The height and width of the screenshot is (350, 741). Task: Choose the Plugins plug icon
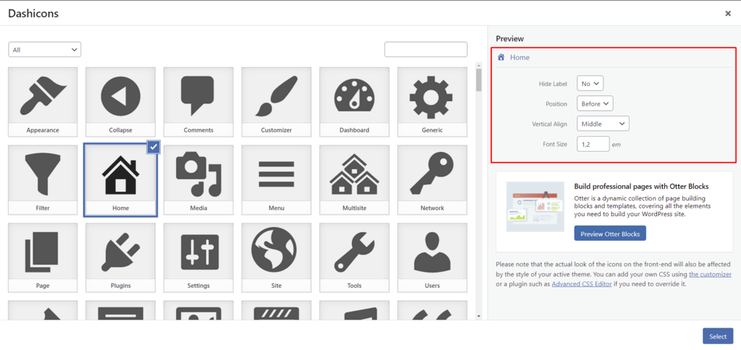point(121,257)
